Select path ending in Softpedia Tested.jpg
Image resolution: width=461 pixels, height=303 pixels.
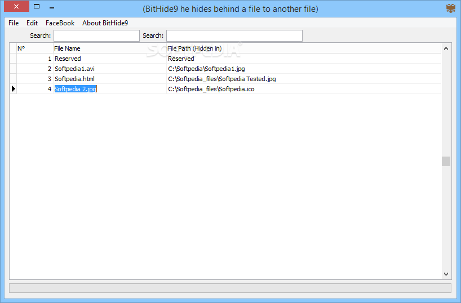(303, 79)
